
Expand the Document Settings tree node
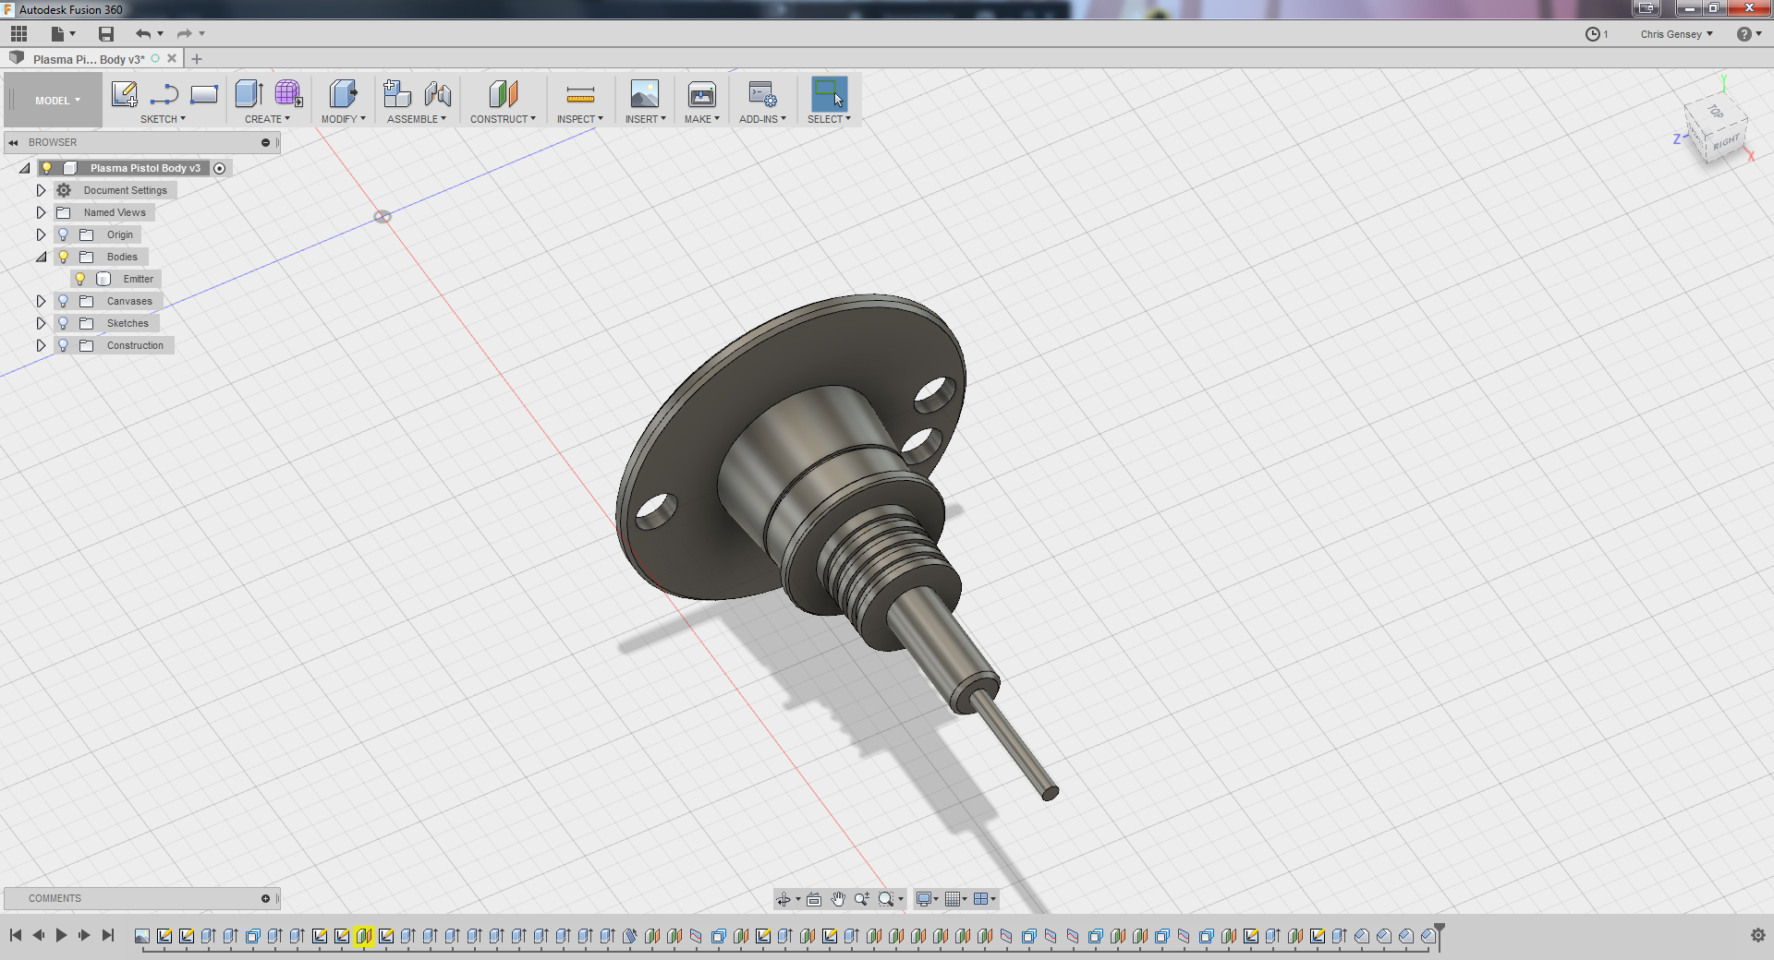[x=41, y=190]
